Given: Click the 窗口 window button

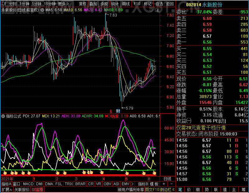Looking at the screenshot, I should [17, 184].
